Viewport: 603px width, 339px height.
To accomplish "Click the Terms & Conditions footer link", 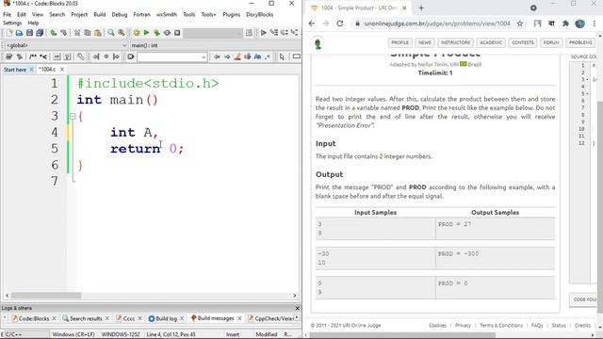I will 501,326.
